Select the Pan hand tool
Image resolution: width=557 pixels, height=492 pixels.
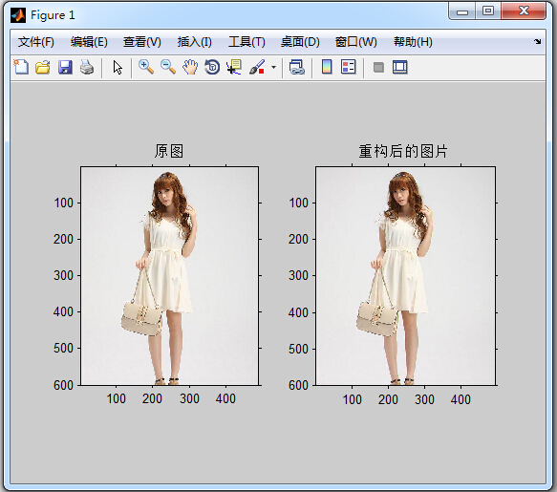(x=190, y=67)
